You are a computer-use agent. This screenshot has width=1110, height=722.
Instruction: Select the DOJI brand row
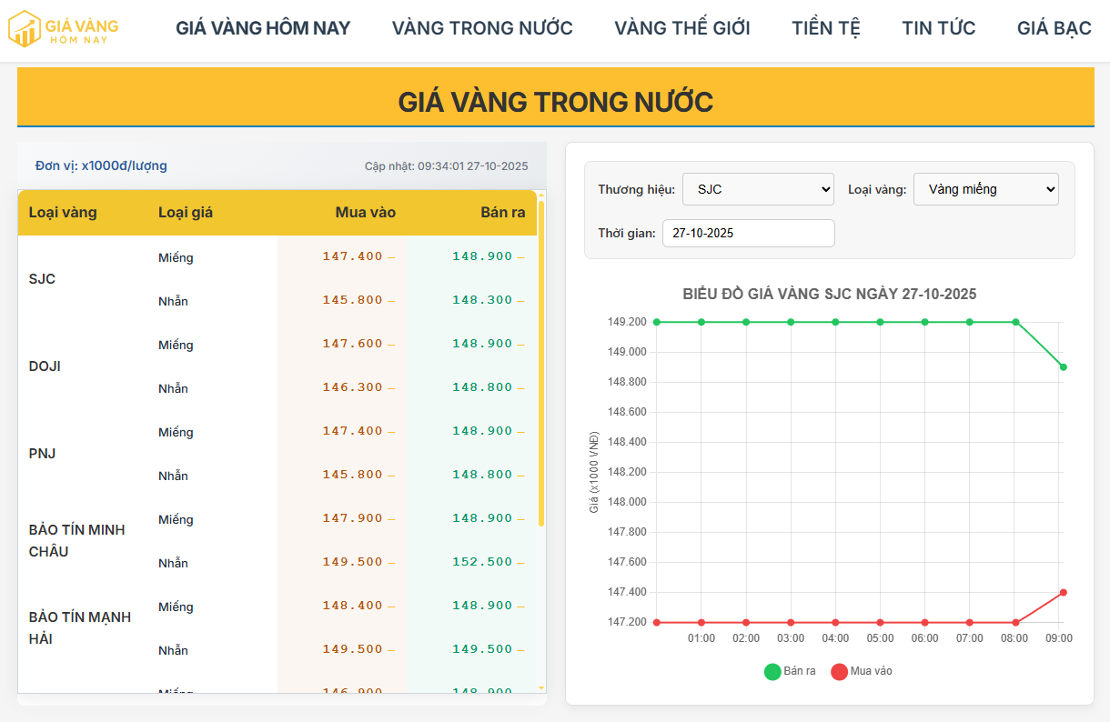click(x=45, y=366)
